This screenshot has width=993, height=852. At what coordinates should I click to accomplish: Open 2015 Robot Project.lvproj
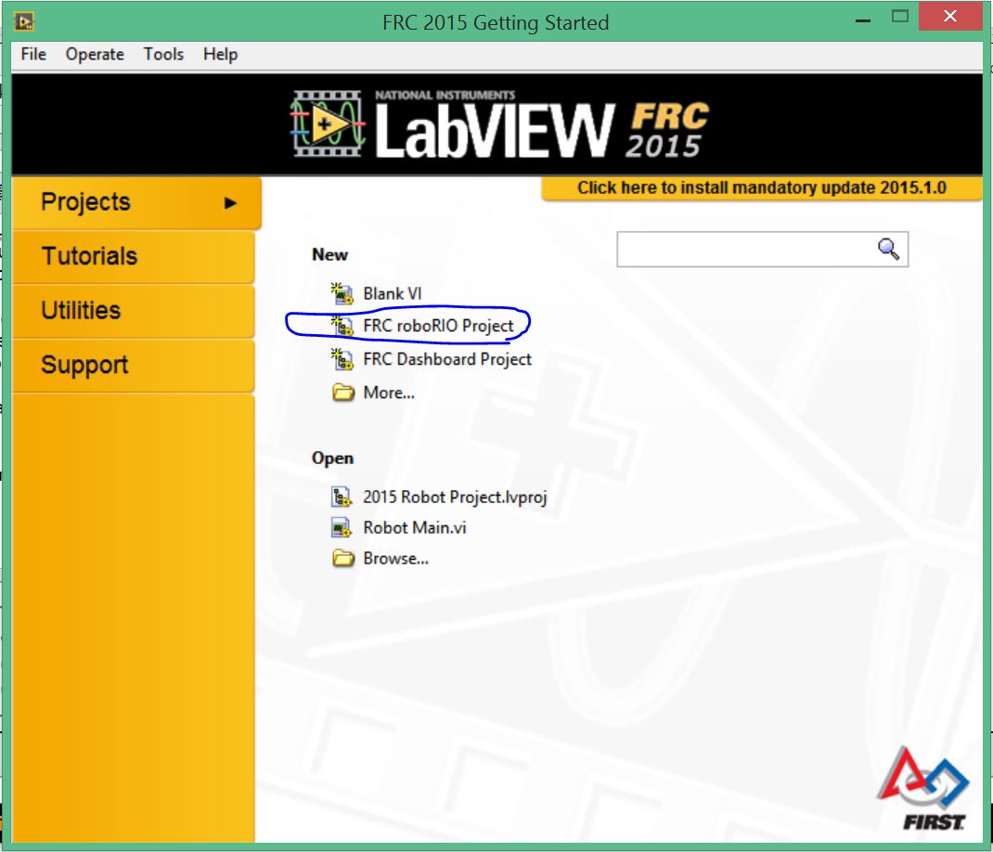(x=455, y=497)
